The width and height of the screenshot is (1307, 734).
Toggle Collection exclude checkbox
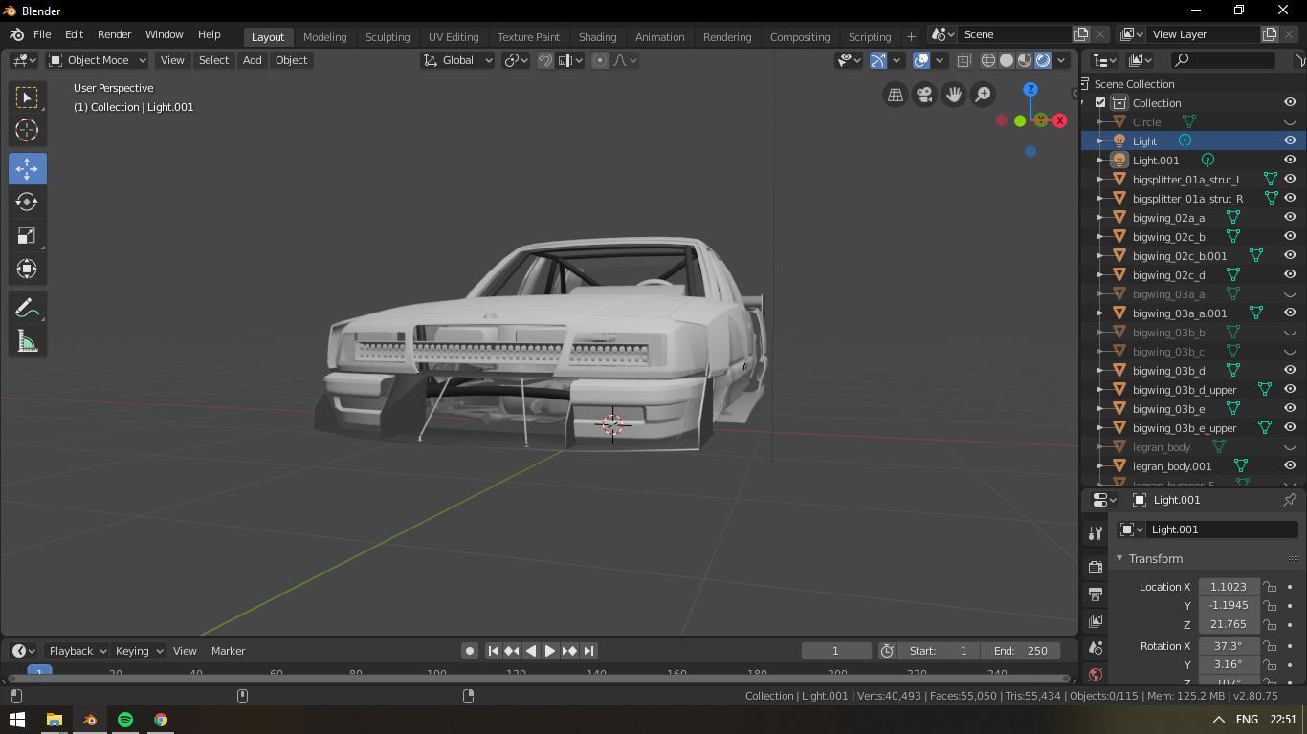pos(1100,103)
